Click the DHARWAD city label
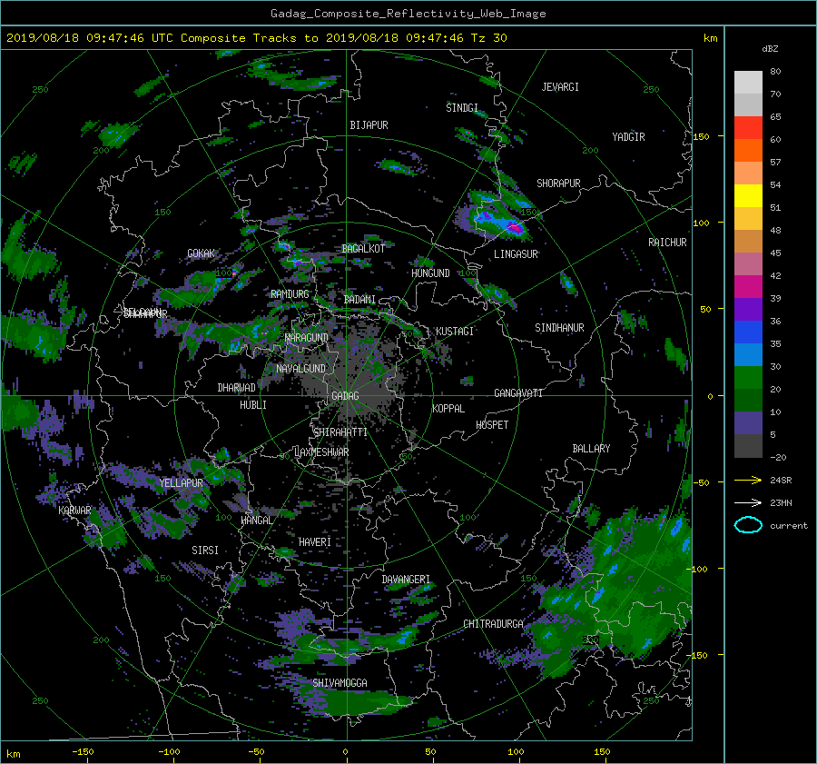The height and width of the screenshot is (764, 817). pos(236,388)
